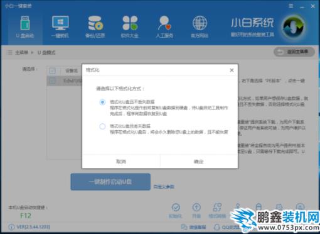
Task: Select 格式化U盘且丢失数据 radio option
Action: click(x=102, y=126)
